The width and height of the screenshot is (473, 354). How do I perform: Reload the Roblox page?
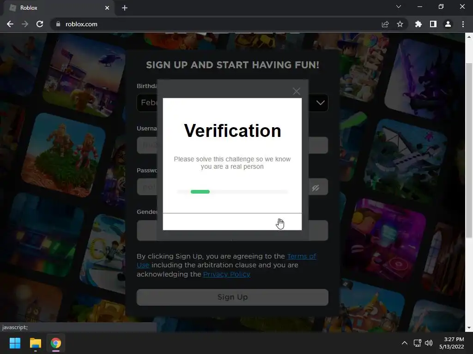tap(40, 24)
